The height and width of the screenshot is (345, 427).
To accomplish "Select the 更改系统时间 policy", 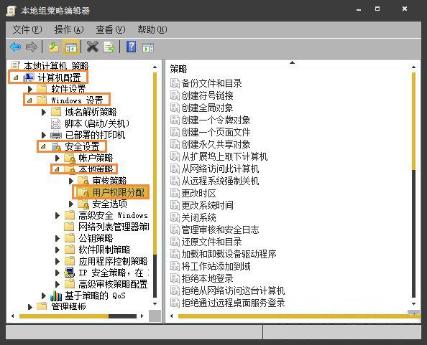I will (x=207, y=205).
